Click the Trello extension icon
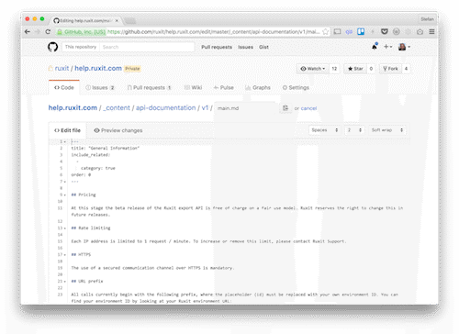 pos(361,32)
